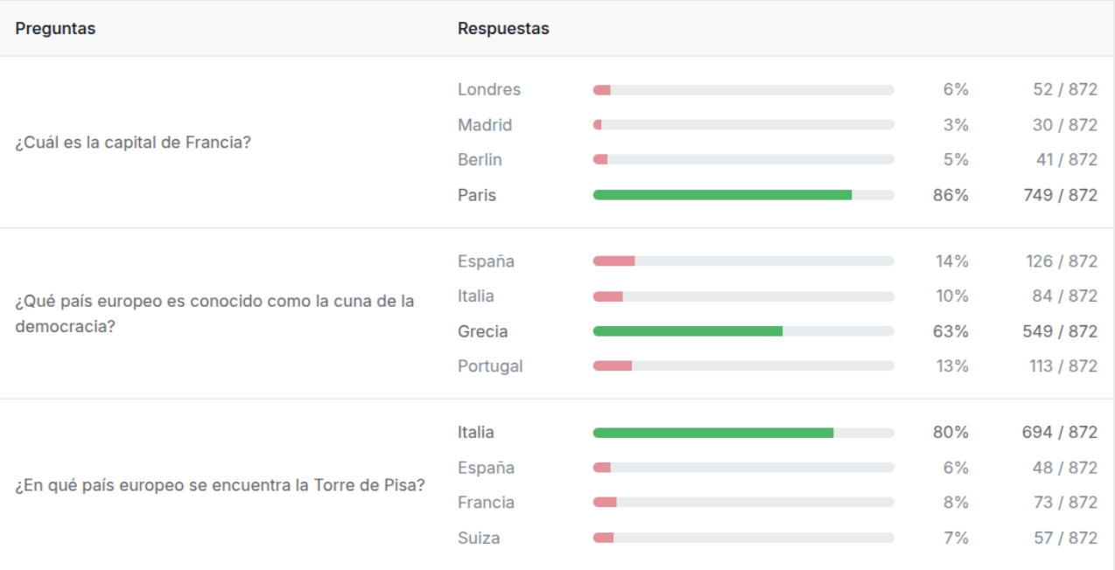Click the Paris green progress bar

(744, 195)
